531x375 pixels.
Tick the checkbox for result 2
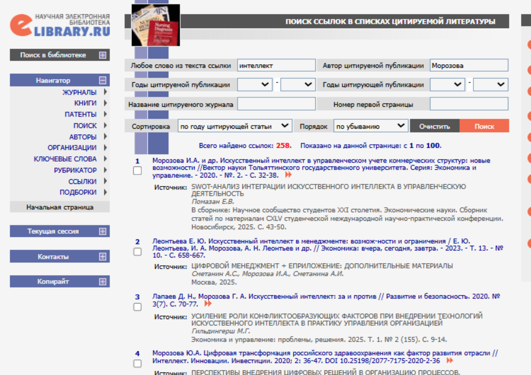137,251
